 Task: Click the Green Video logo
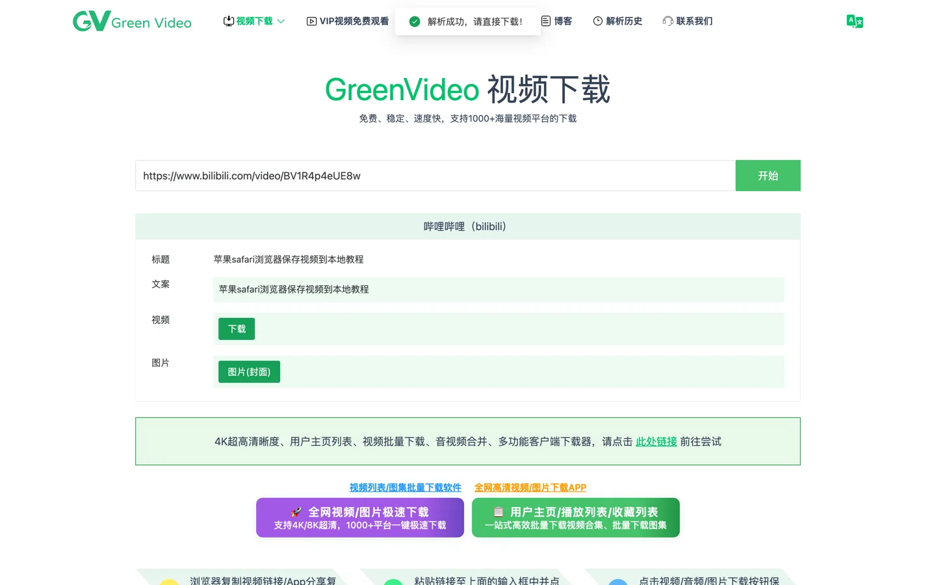132,21
